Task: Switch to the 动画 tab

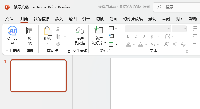Action: click(x=113, y=19)
